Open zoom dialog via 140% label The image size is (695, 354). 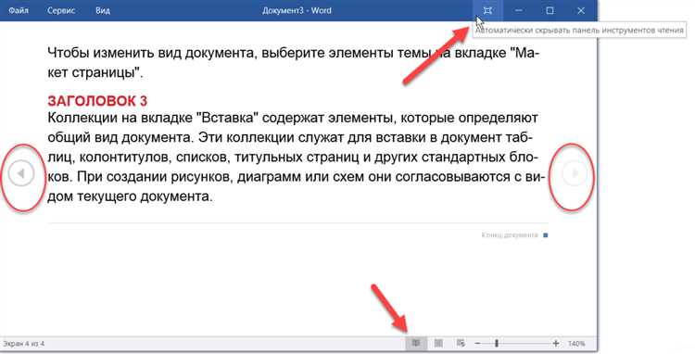[576, 344]
